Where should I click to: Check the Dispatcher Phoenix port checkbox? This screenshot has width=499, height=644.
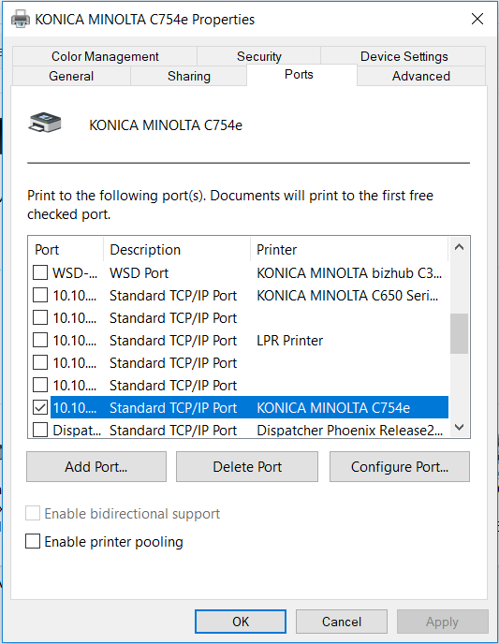pyautogui.click(x=40, y=430)
